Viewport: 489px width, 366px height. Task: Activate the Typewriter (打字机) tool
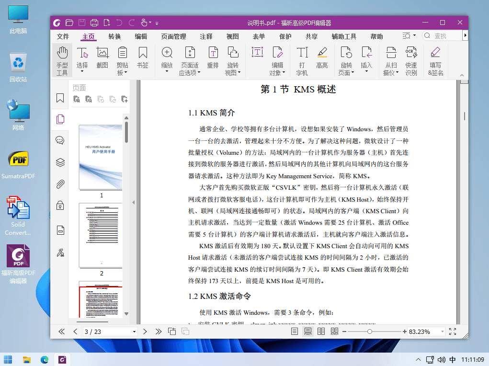pos(302,60)
